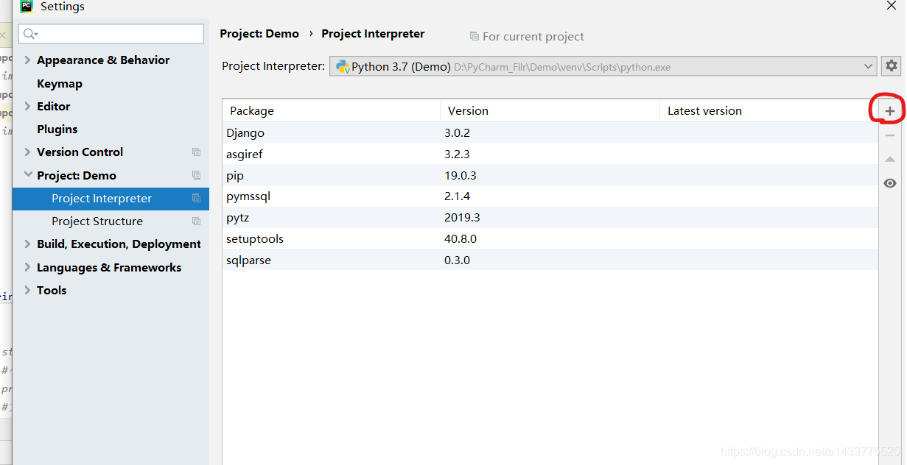Expand the Languages & Frameworks section

click(28, 268)
